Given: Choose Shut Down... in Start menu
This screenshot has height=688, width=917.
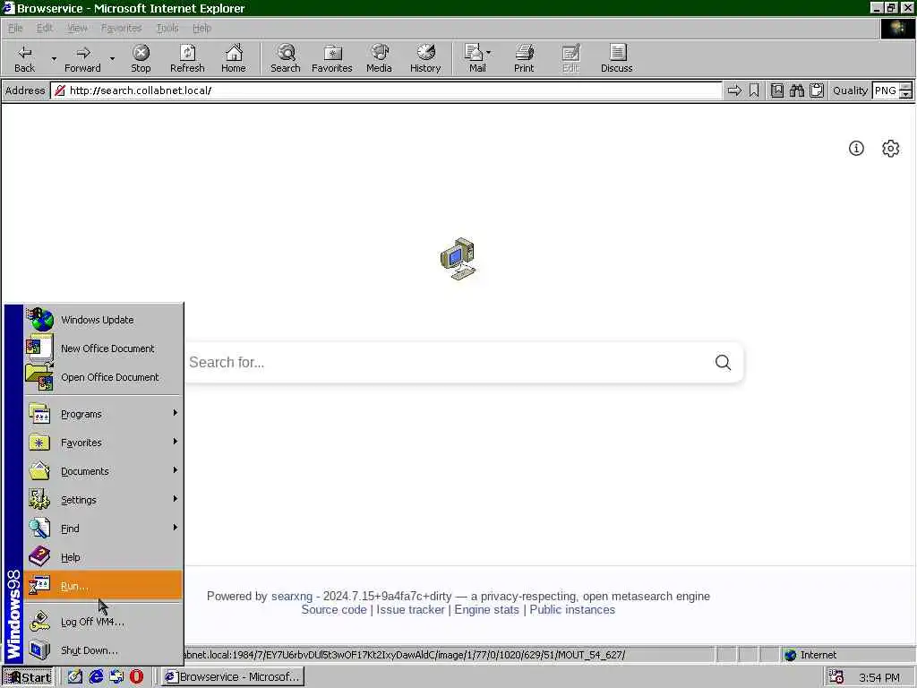Looking at the screenshot, I should (103, 650).
